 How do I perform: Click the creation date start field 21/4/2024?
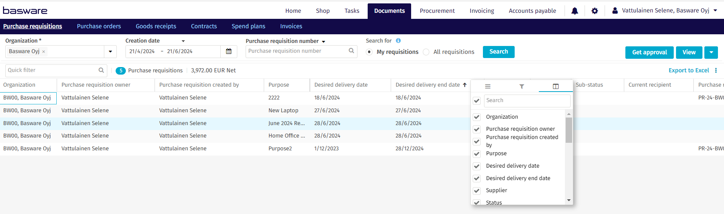click(x=142, y=52)
